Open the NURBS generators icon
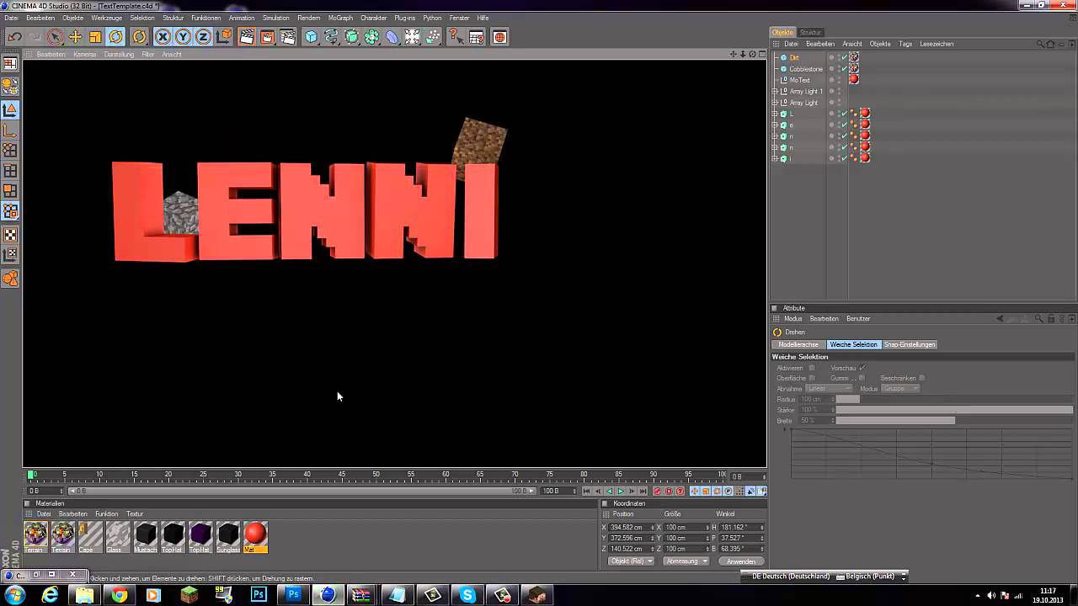Viewport: 1078px width, 606px height. point(352,37)
